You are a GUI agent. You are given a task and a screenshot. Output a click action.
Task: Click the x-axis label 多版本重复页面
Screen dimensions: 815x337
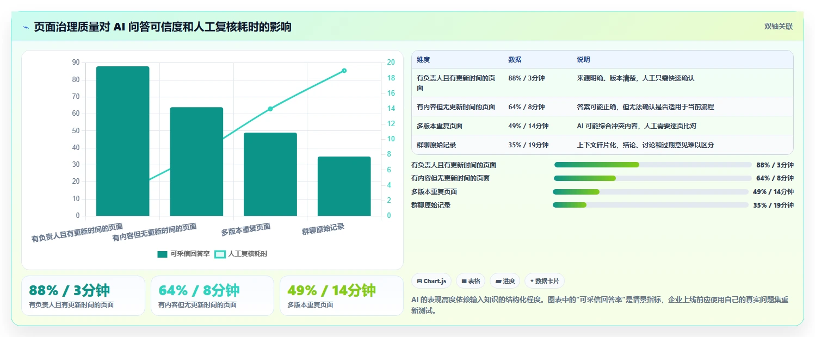[246, 230]
